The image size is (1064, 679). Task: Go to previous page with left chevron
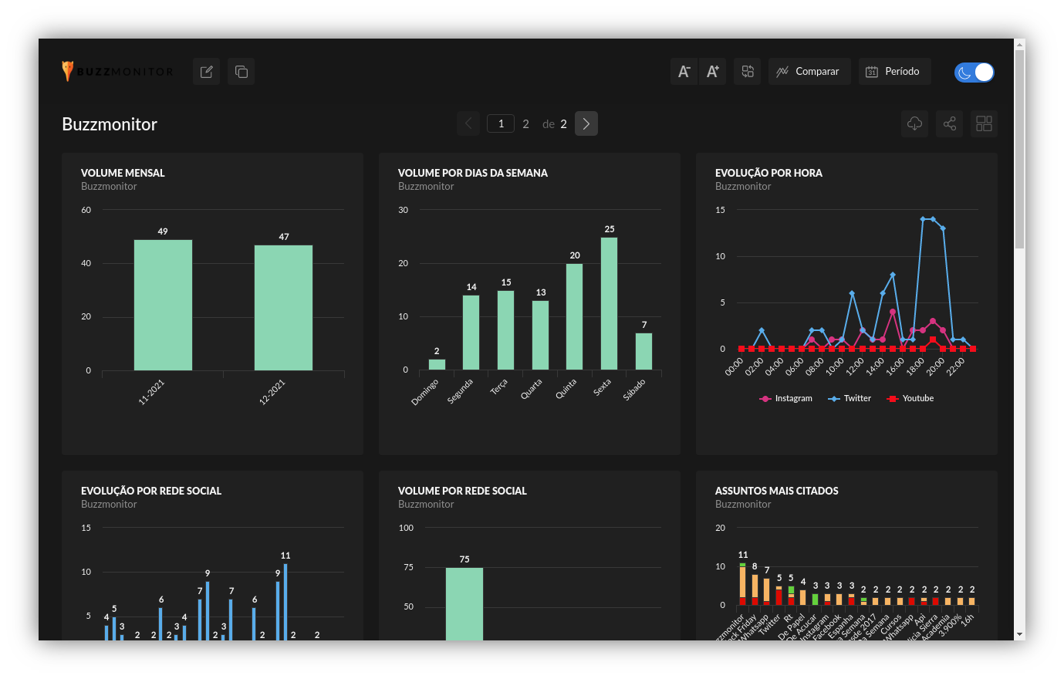468,123
